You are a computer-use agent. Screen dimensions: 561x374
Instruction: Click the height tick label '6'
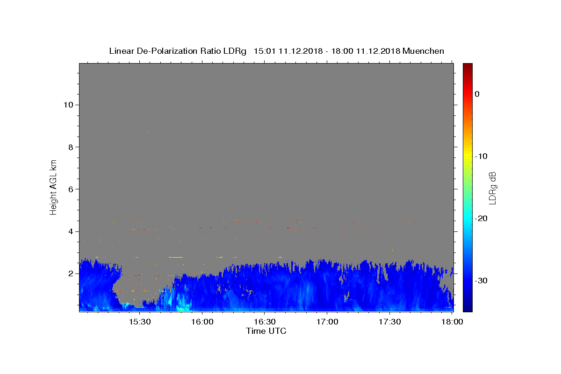71,189
